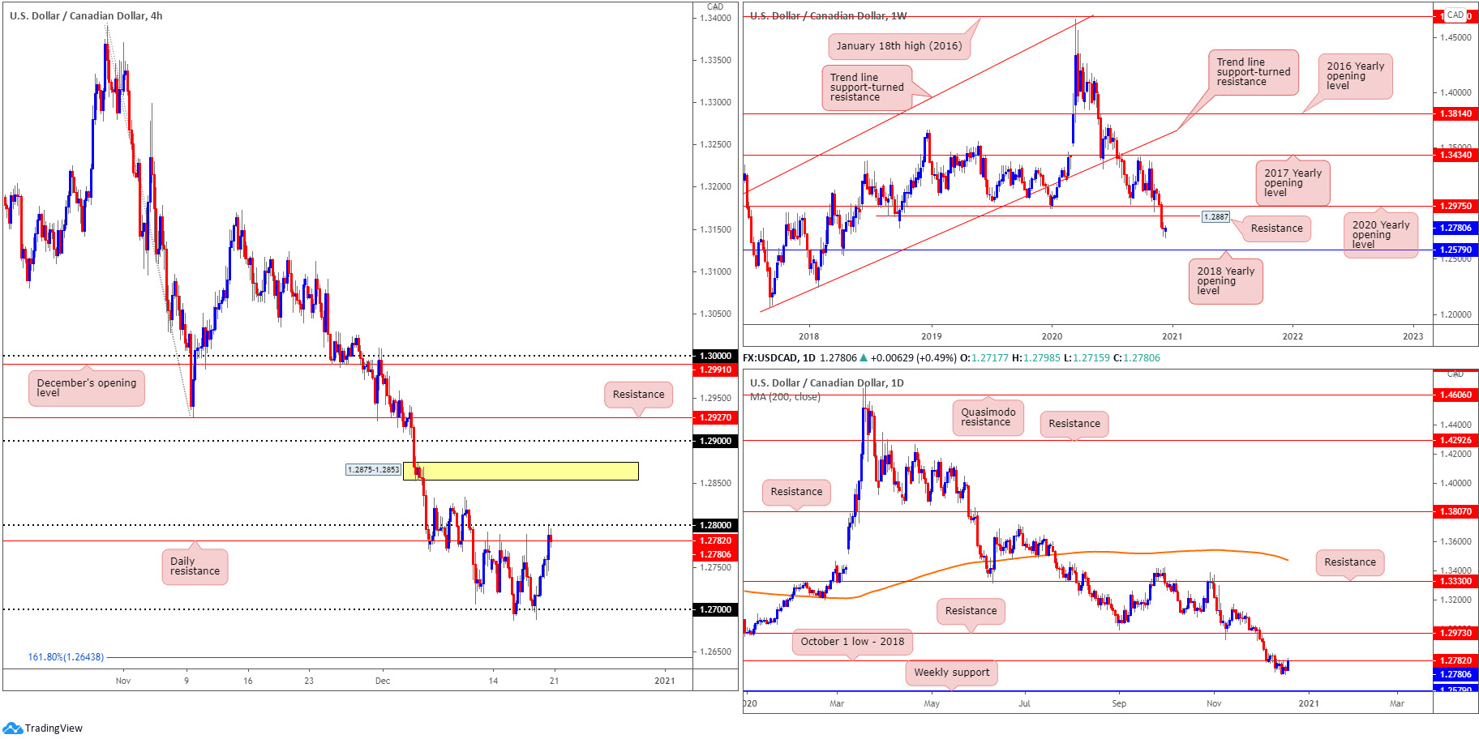Click the TradingView logo icon
Viewport: 1479px width, 739px height.
click(12, 728)
